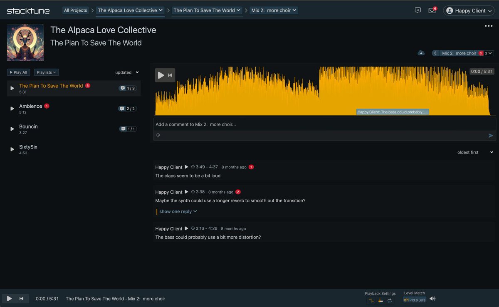499x307 pixels.
Task: Navigate to All Projects breadcrumb
Action: (x=75, y=10)
